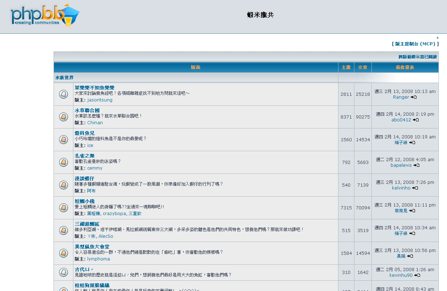
Task: View moderator cemmy's profile
Action: 95,168
